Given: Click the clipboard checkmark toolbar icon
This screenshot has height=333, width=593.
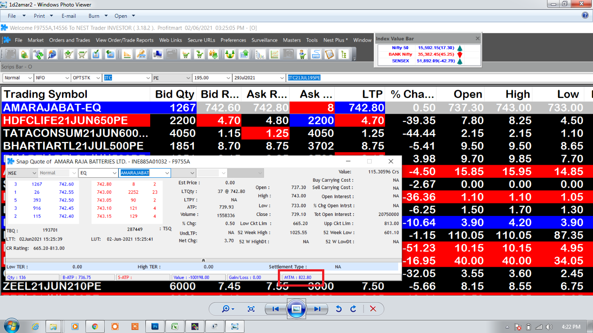Looking at the screenshot, I should pos(96,54).
